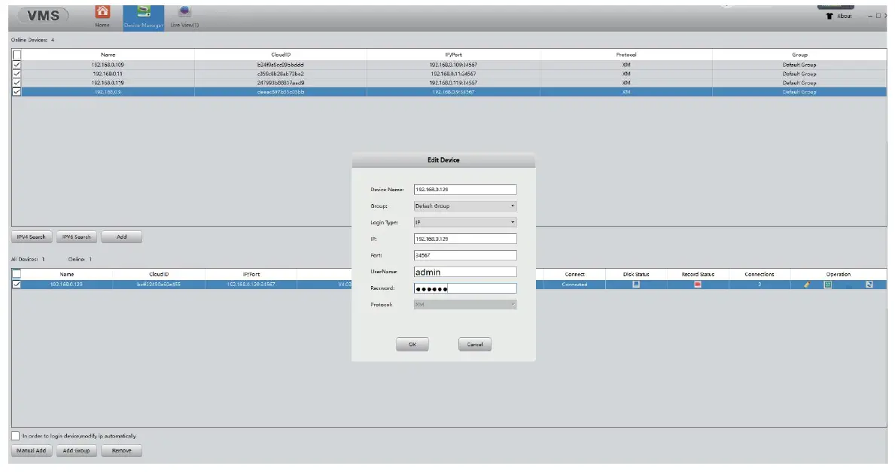Click the Password input field
Viewport: 895px width, 472px height.
click(465, 289)
